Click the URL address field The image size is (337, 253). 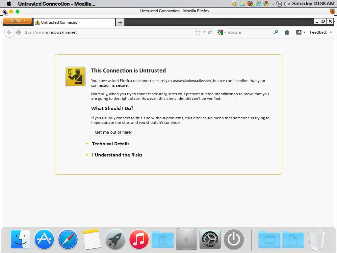(108, 32)
